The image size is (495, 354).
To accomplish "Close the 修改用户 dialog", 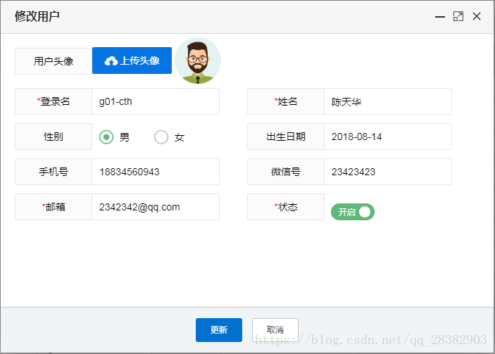I will click(477, 16).
